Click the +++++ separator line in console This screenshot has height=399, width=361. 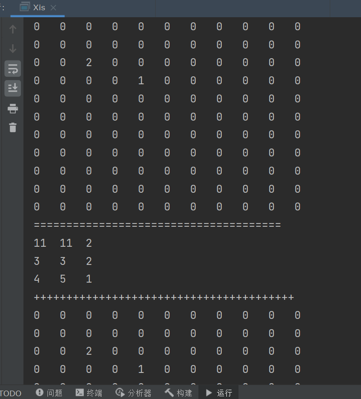[x=163, y=298]
